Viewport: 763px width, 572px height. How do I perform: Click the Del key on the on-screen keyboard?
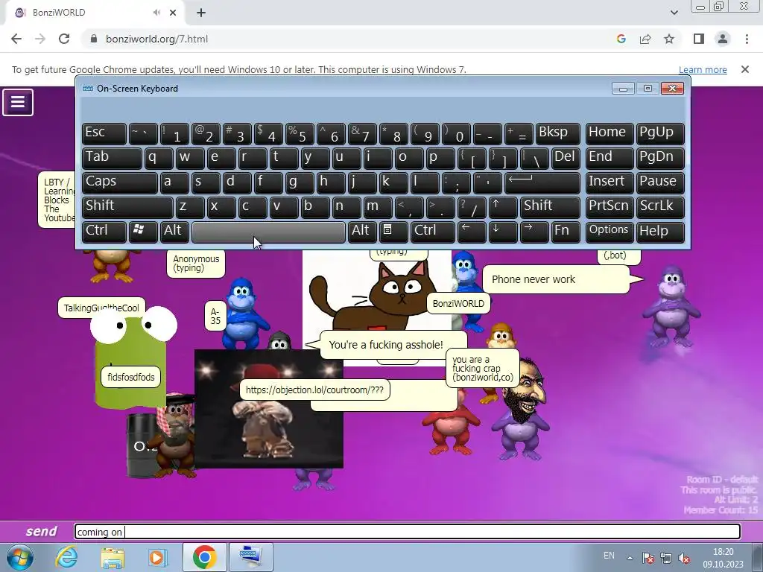point(566,158)
